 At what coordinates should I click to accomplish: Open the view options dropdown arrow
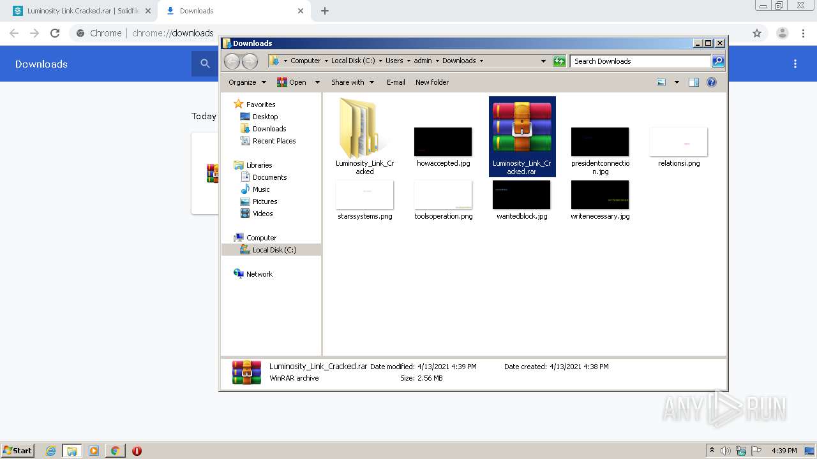677,82
